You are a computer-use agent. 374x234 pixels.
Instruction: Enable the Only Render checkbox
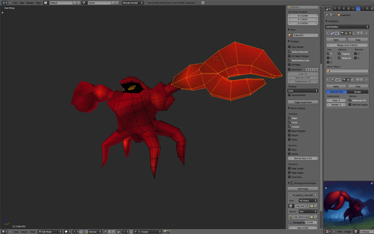(290, 46)
